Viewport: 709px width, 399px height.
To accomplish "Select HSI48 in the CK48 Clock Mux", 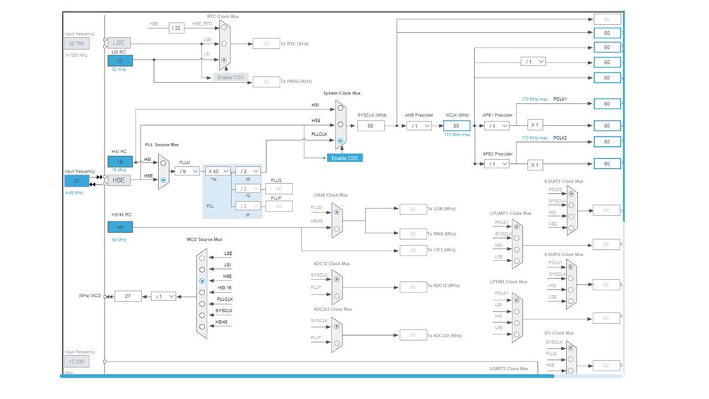I will (337, 229).
